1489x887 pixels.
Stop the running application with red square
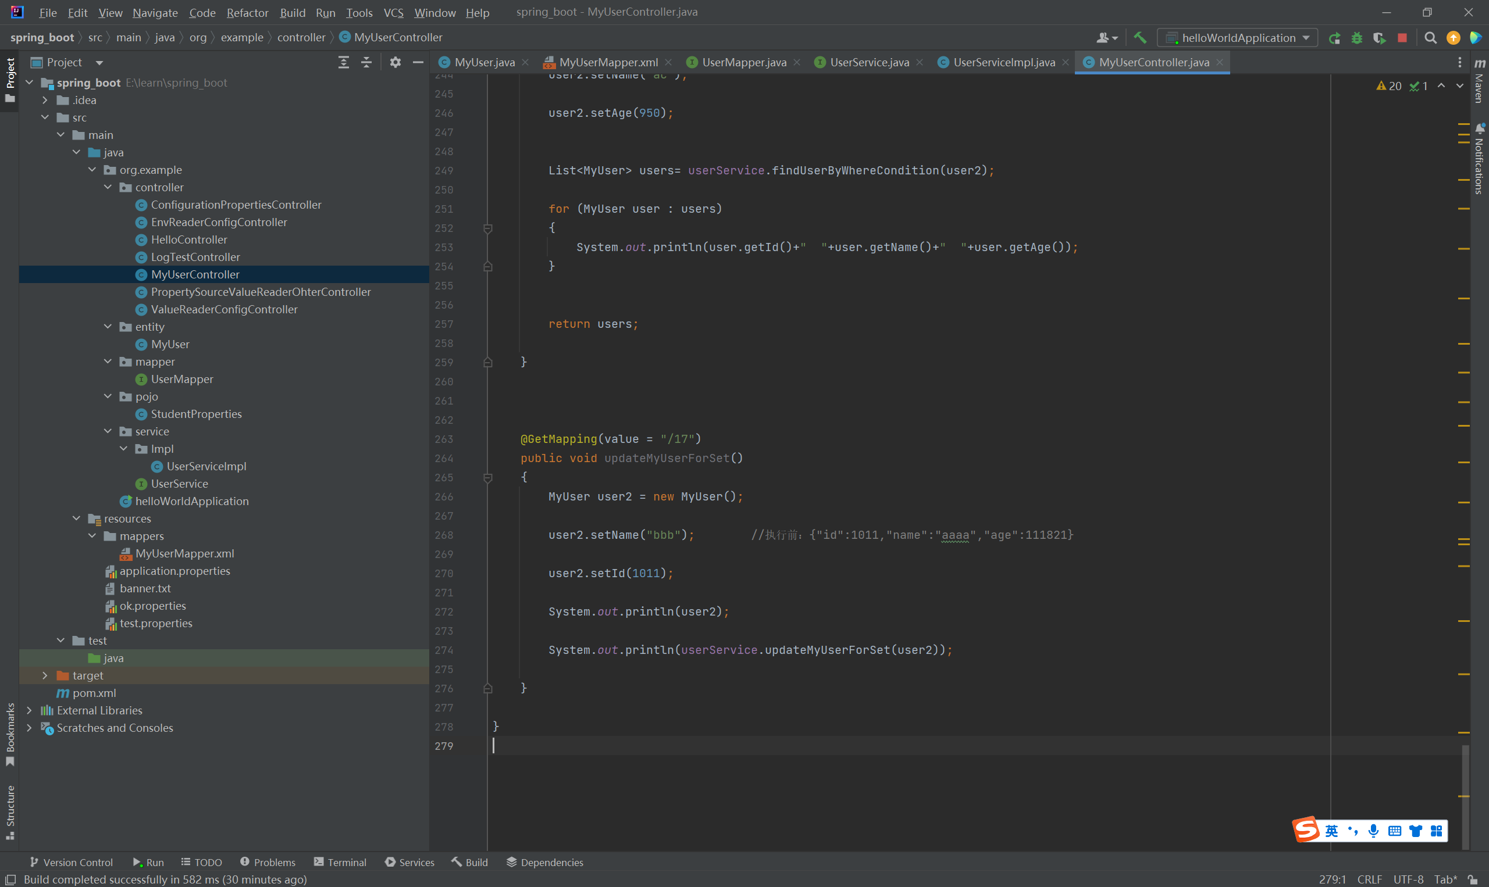(x=1402, y=38)
